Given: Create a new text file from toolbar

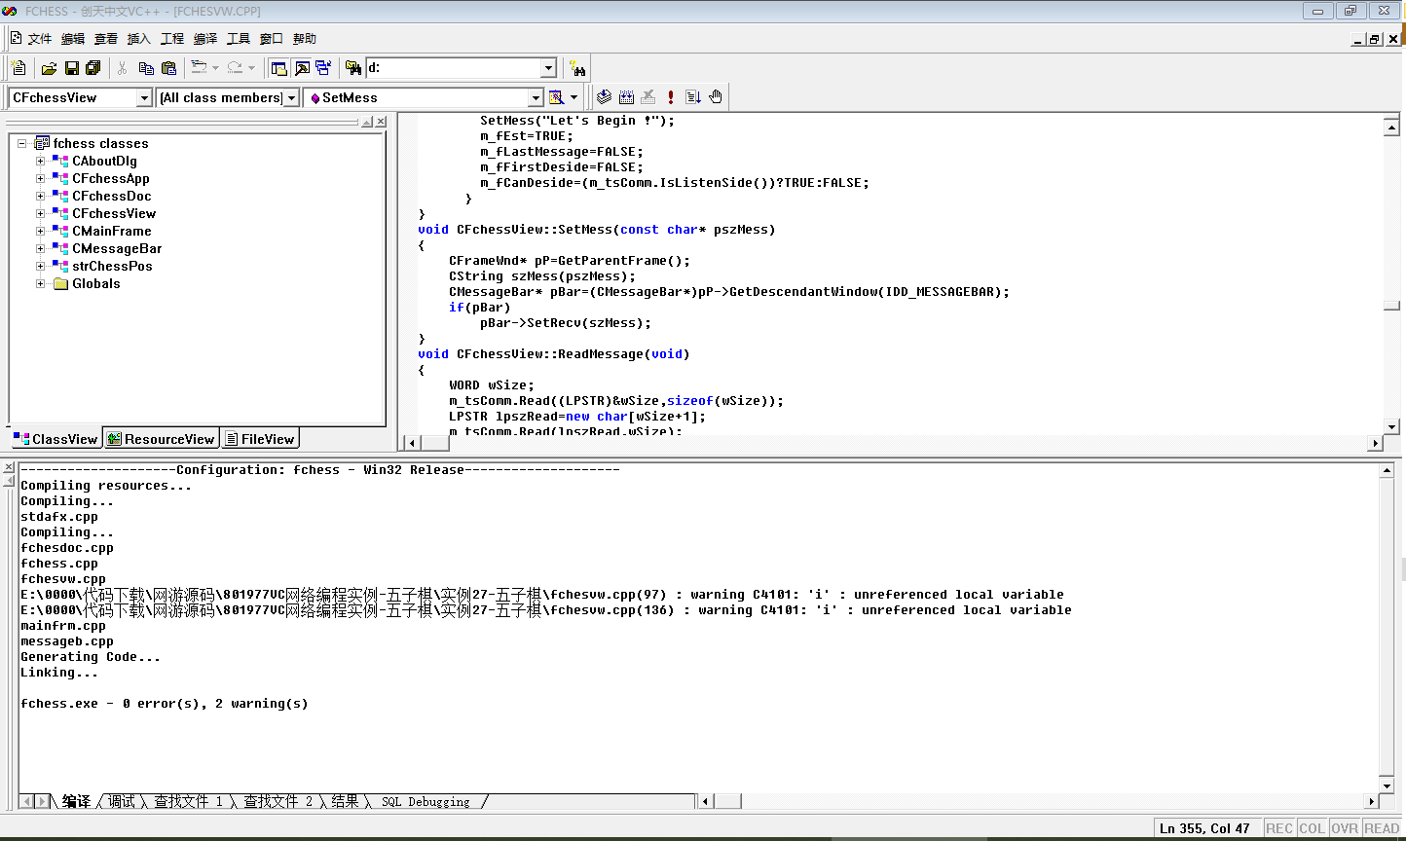Looking at the screenshot, I should pyautogui.click(x=18, y=68).
